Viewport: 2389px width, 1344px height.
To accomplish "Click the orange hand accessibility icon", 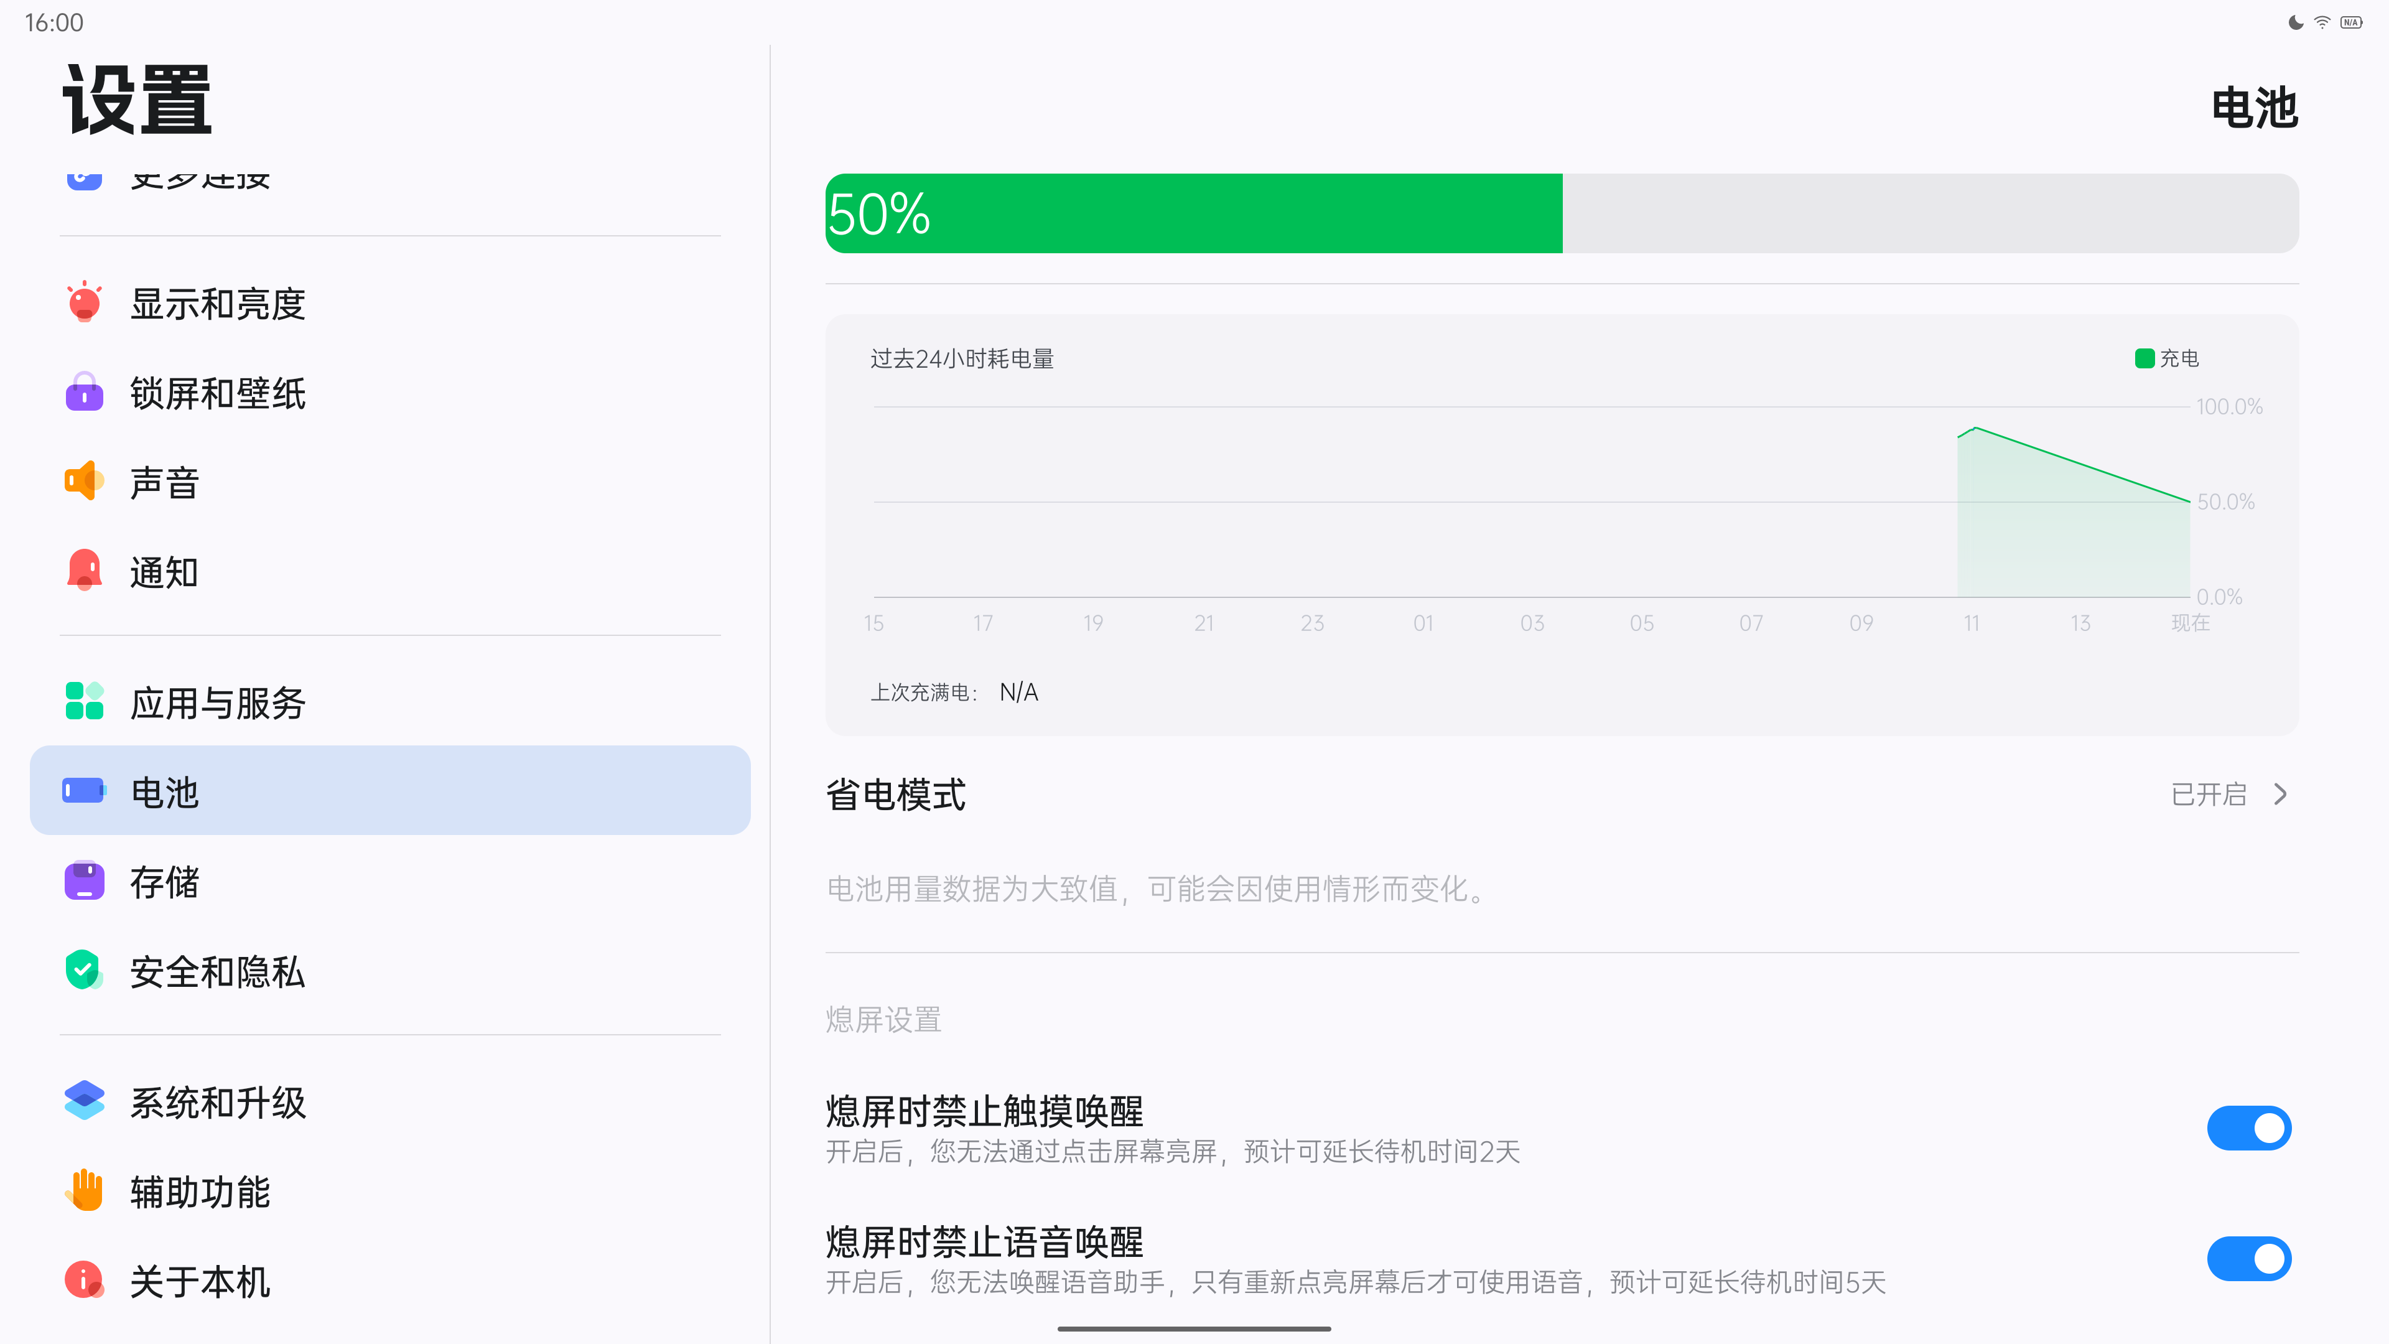I will [x=85, y=1190].
